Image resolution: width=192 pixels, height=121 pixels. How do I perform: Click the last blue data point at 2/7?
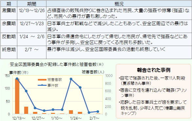(98, 112)
